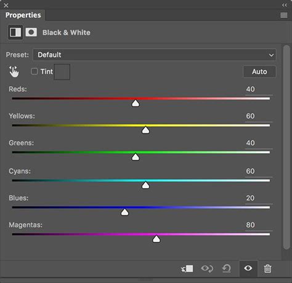Screen dimensions: 292x283
Task: Enable the Tint checkbox
Action: [34, 71]
